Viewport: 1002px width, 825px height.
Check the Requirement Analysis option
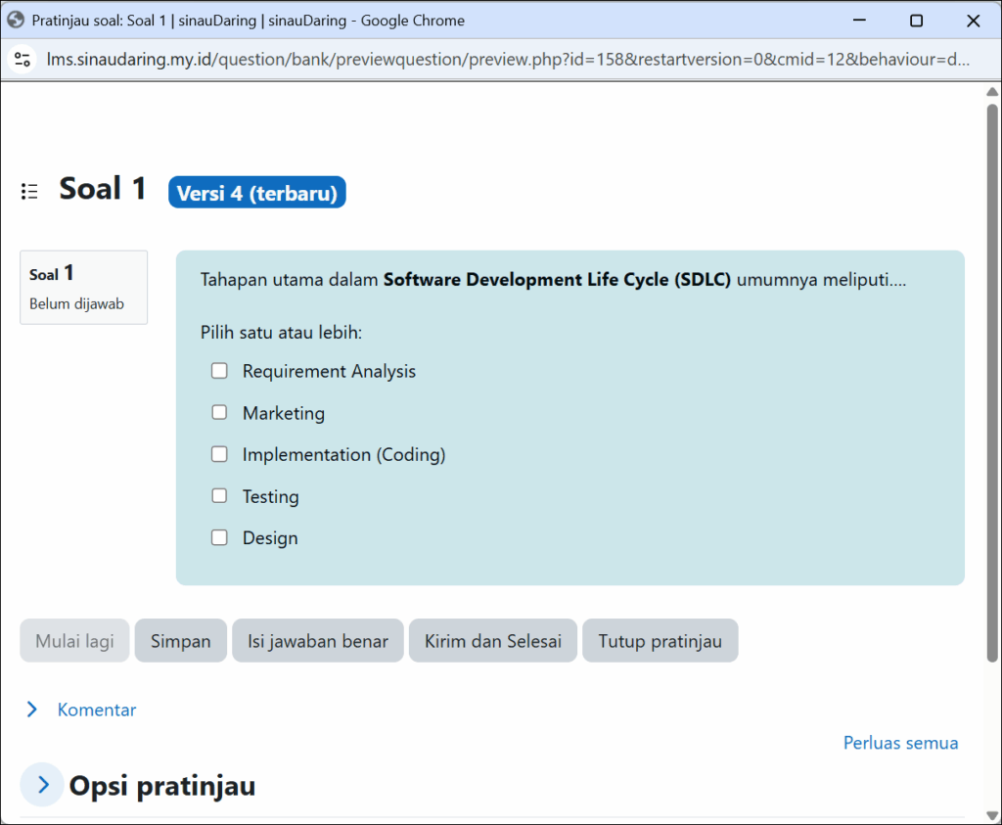pos(220,371)
